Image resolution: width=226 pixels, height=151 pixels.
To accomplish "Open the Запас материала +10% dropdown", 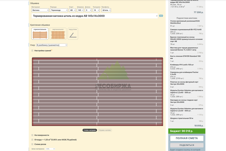I will tap(50, 149).
